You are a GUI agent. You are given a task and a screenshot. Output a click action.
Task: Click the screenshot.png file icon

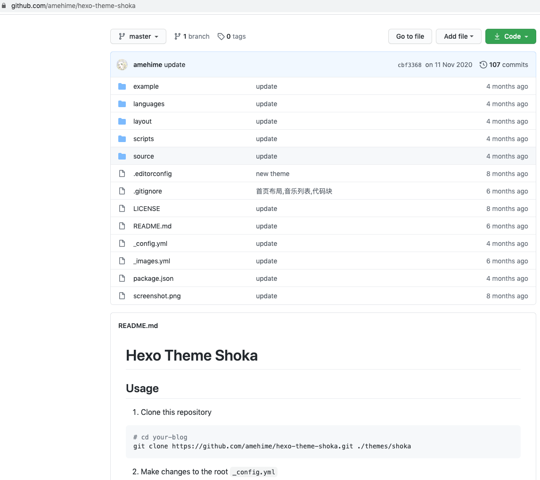(x=122, y=296)
